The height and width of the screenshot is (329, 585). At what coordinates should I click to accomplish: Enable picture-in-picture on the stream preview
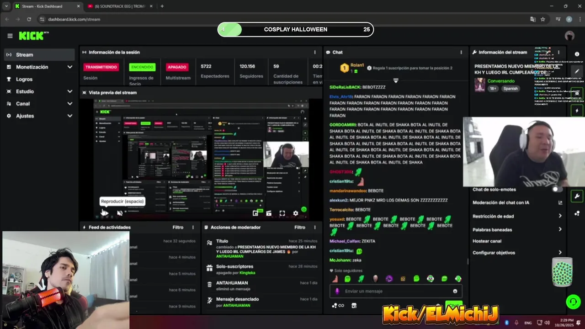(x=255, y=213)
